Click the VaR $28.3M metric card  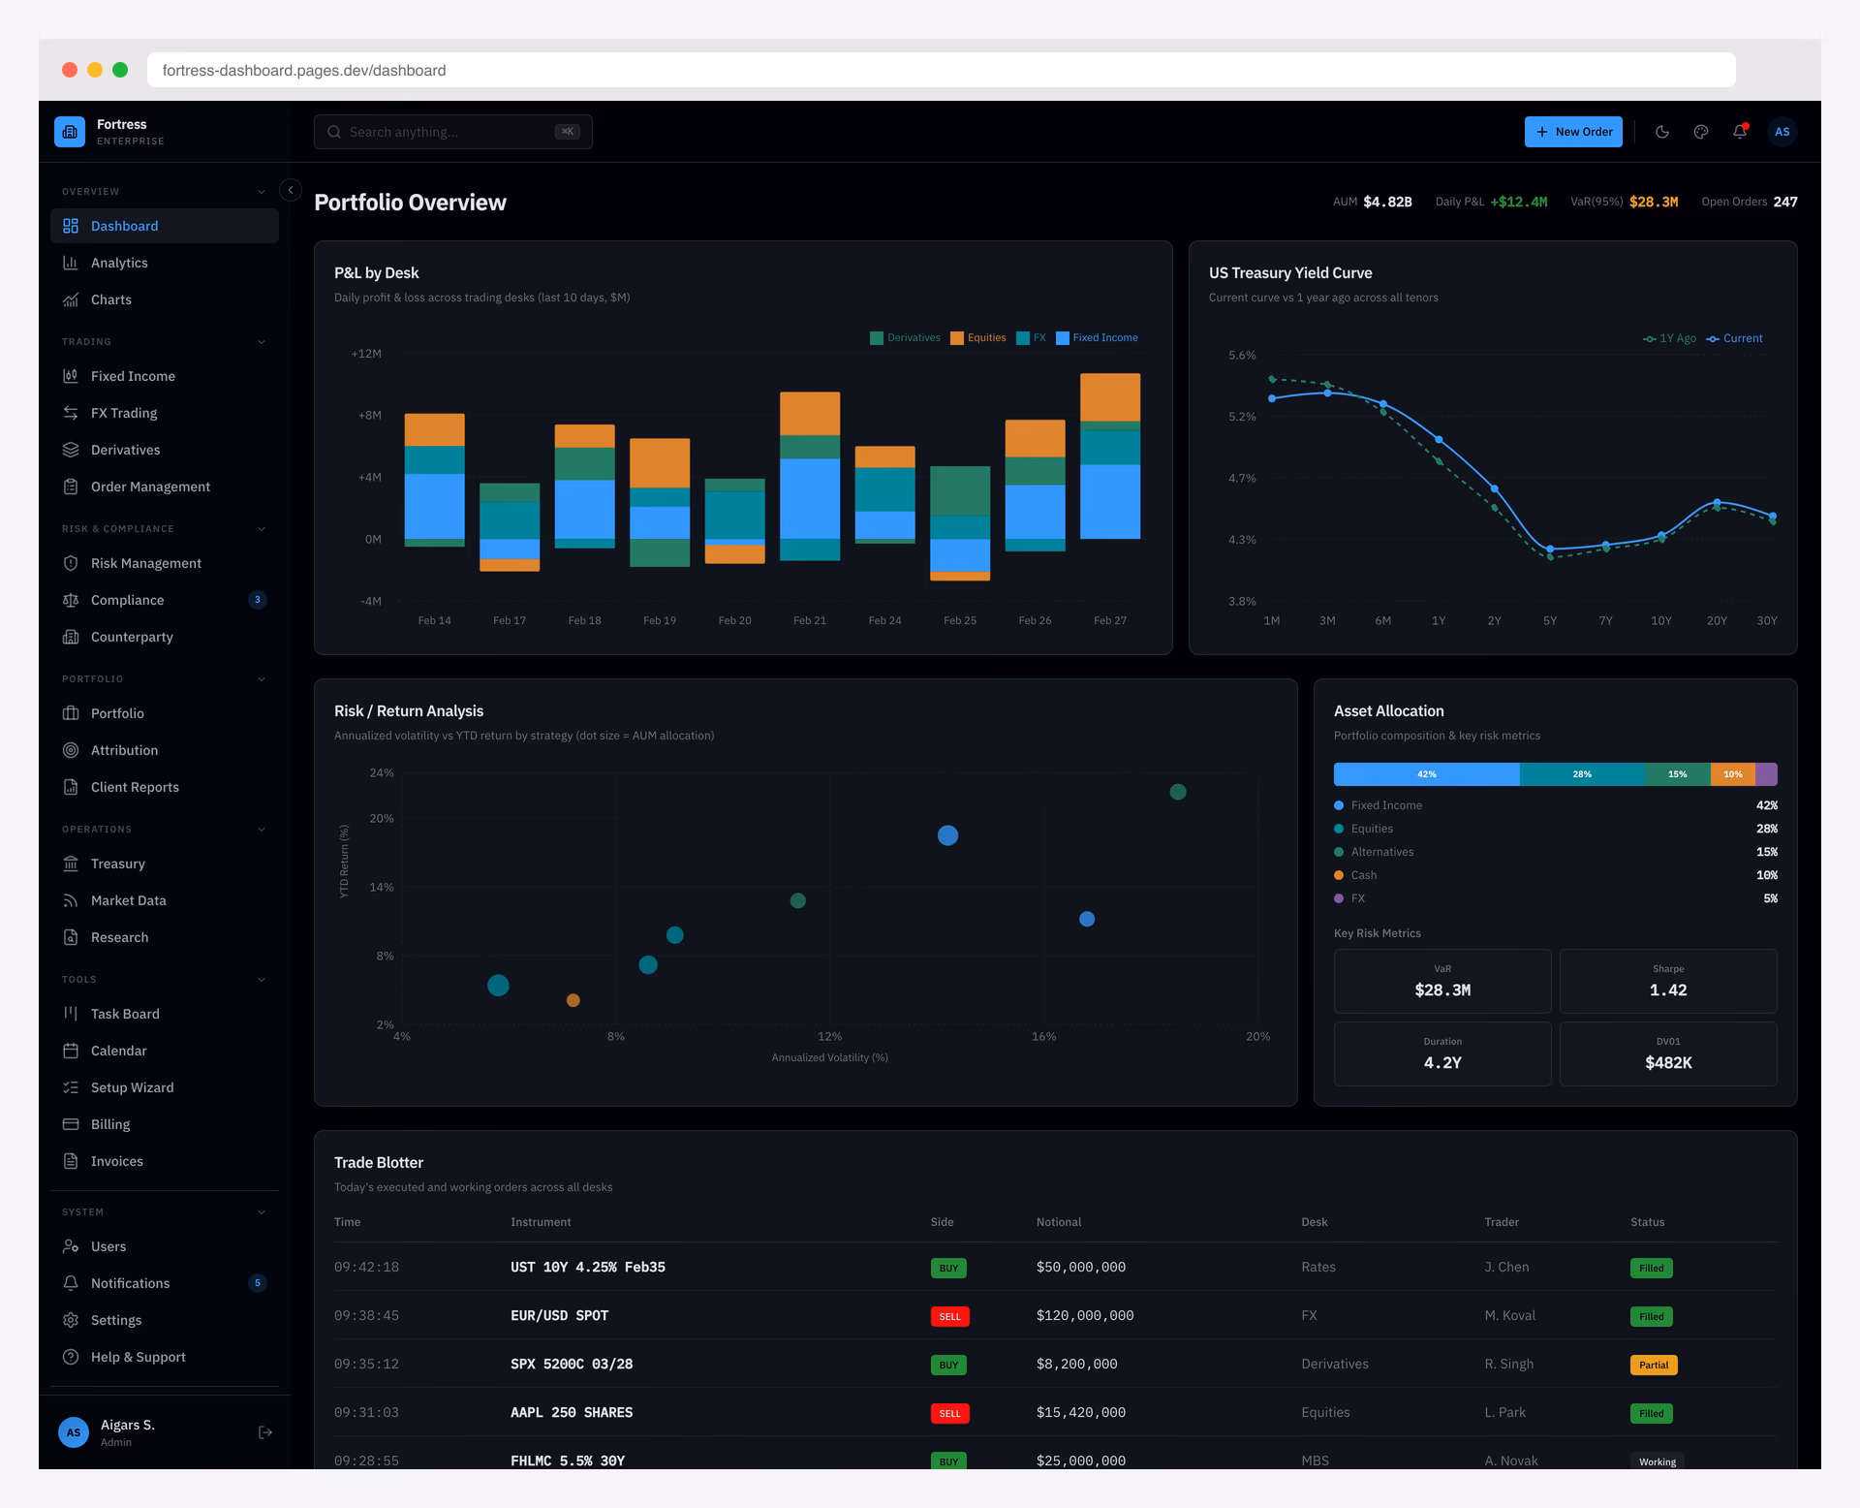(x=1442, y=981)
